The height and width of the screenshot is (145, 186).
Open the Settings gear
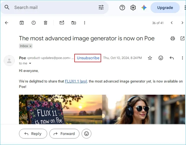coord(133,8)
